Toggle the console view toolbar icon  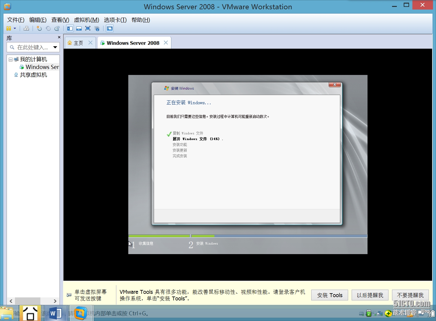(110, 28)
